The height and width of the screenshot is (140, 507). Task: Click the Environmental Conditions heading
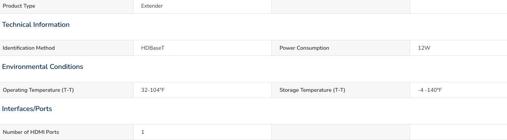click(x=42, y=67)
